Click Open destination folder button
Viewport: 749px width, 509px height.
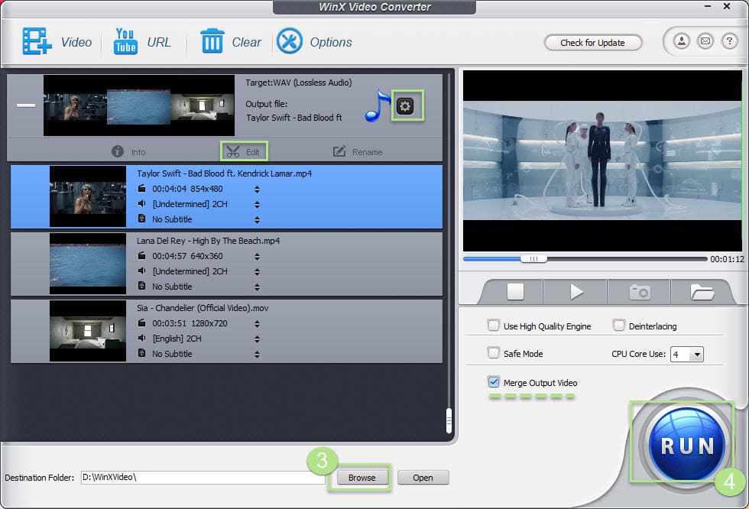423,478
